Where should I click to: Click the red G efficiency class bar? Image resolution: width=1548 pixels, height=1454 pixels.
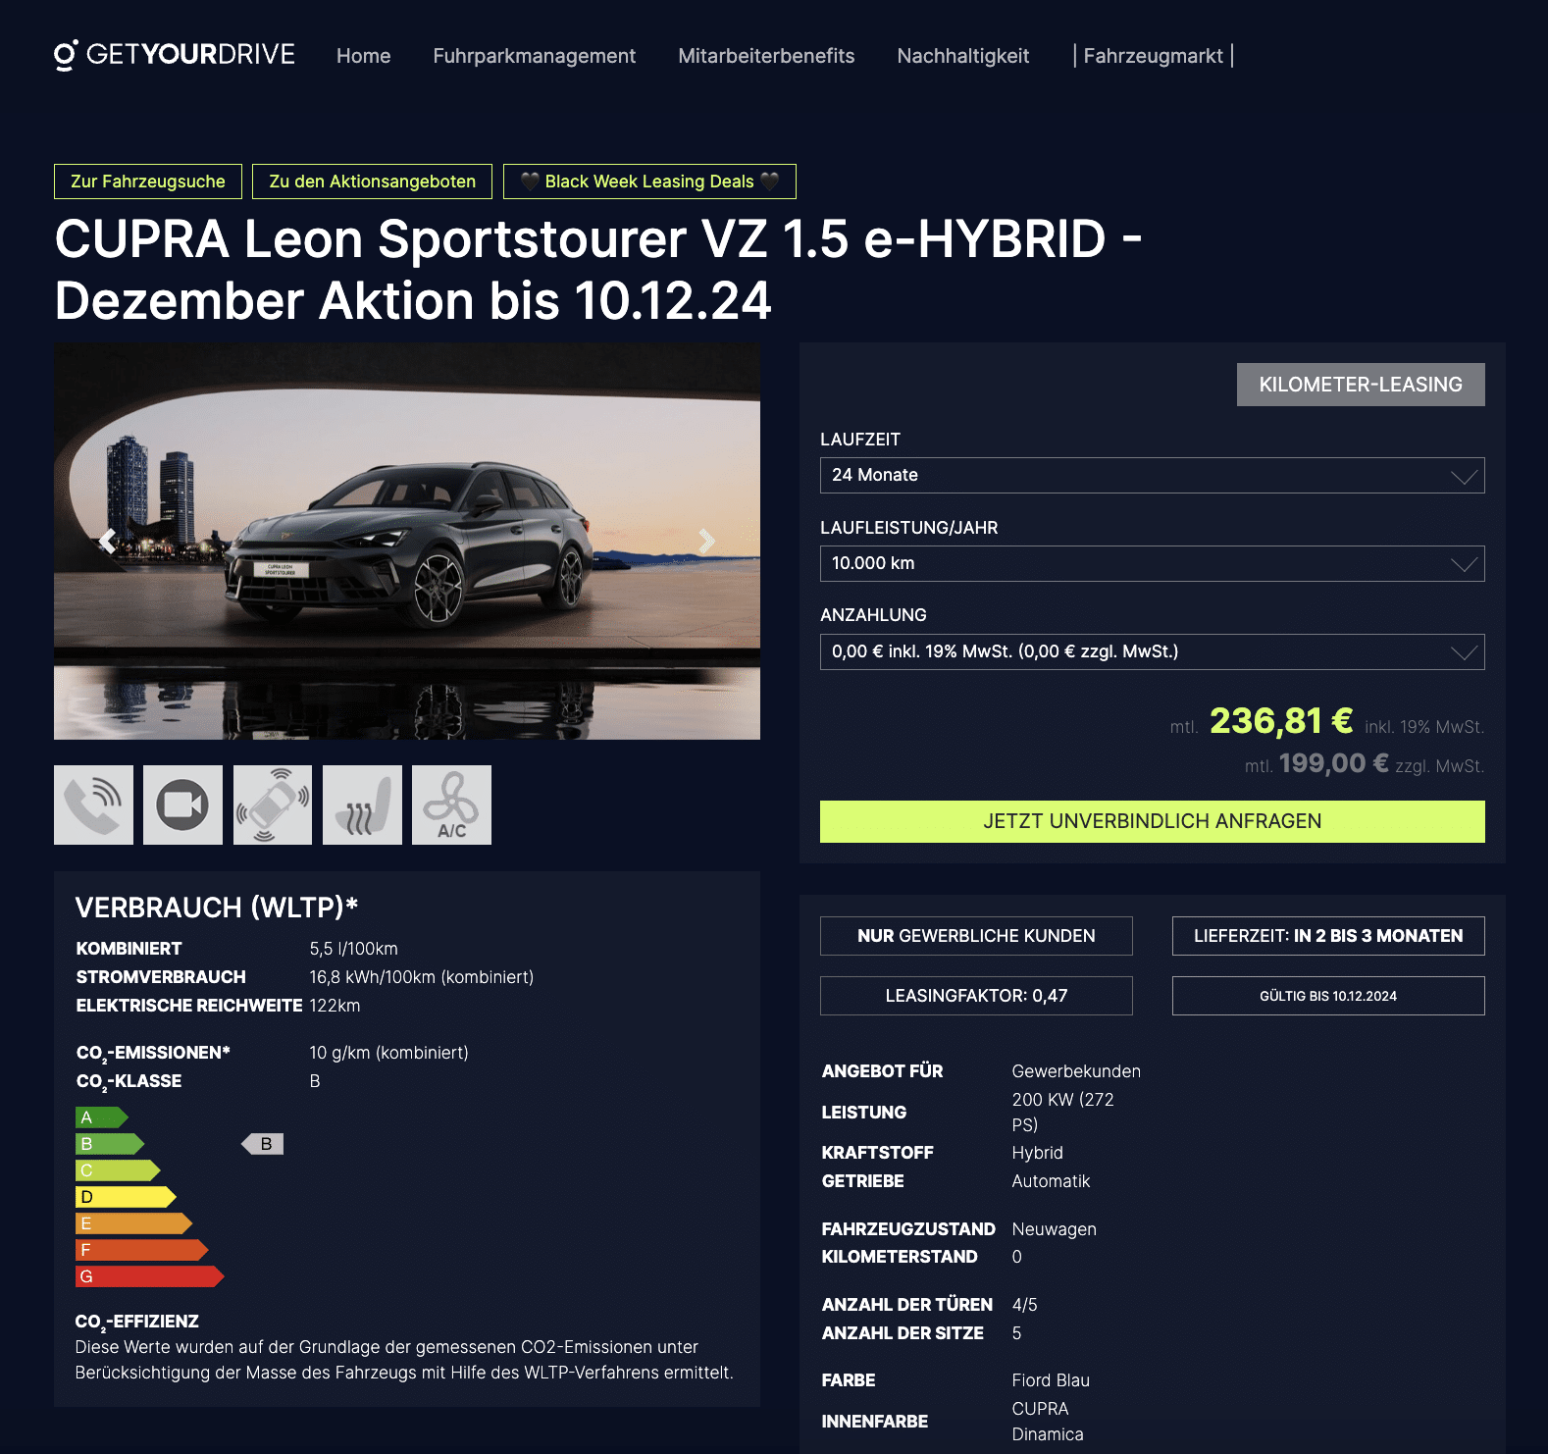[150, 1276]
